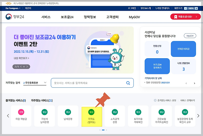Open the 여권 재발급 service card
Viewport: 203px width, 136px height.
[x=21, y=116]
